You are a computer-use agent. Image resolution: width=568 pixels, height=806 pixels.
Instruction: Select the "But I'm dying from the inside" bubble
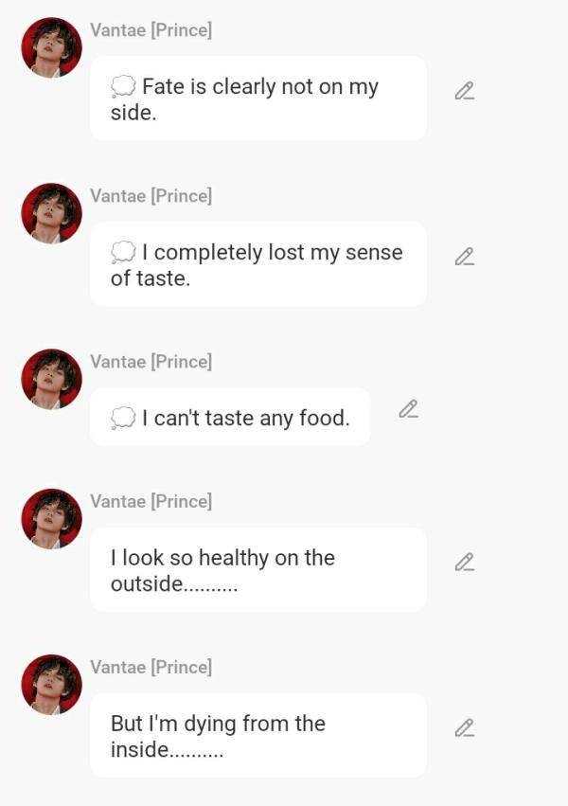coord(257,736)
